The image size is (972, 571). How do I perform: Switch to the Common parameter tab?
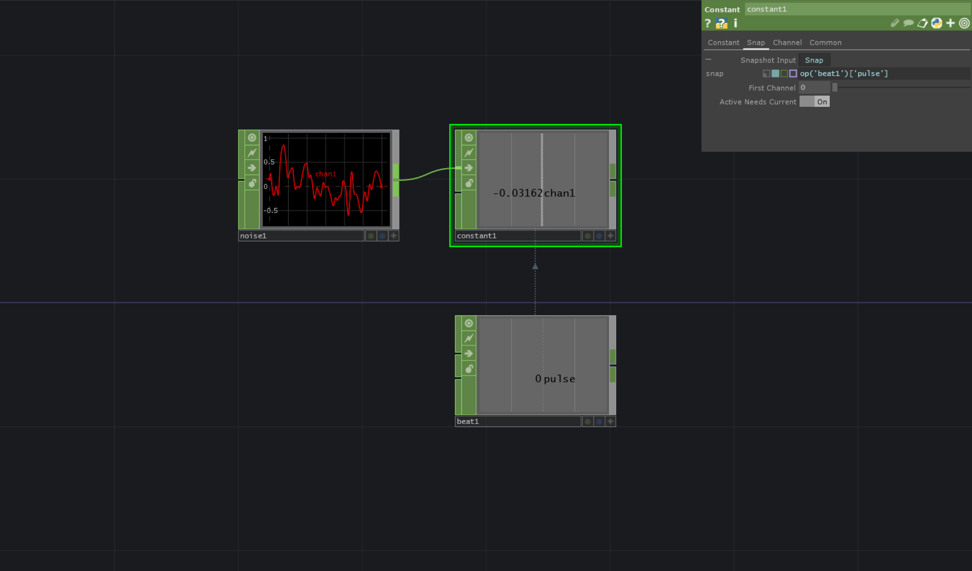click(x=825, y=43)
